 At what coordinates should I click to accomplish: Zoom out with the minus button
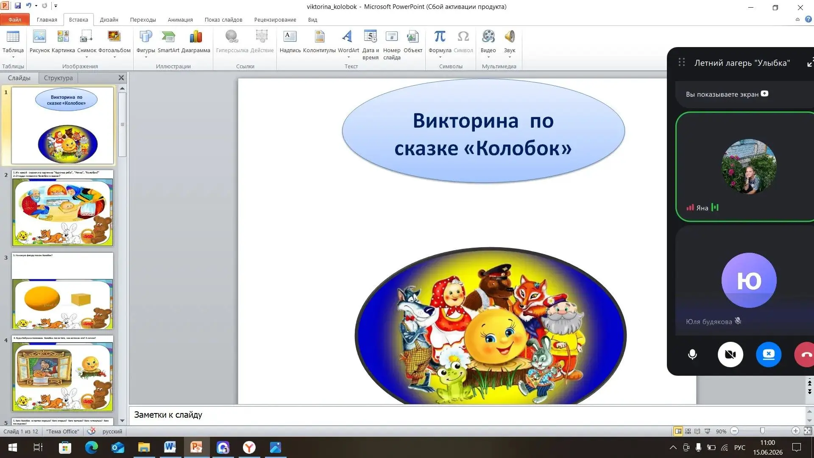(x=735, y=431)
